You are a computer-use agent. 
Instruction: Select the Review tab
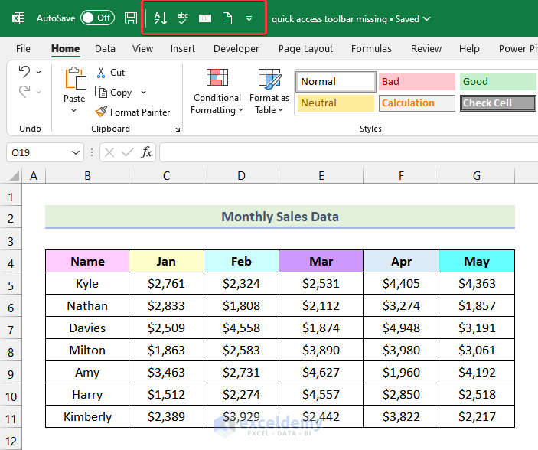coord(426,48)
